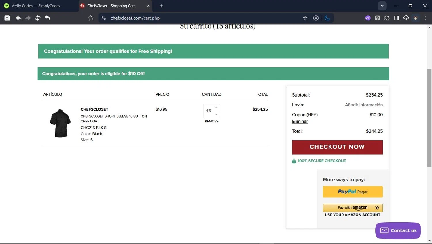
Task: Click the coupon discount -$10.00
Action: point(375,115)
